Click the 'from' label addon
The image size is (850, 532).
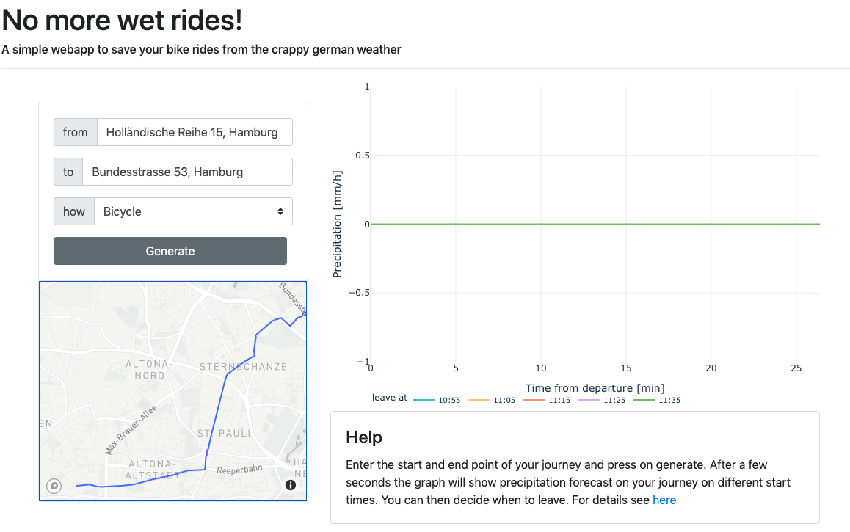click(x=76, y=132)
